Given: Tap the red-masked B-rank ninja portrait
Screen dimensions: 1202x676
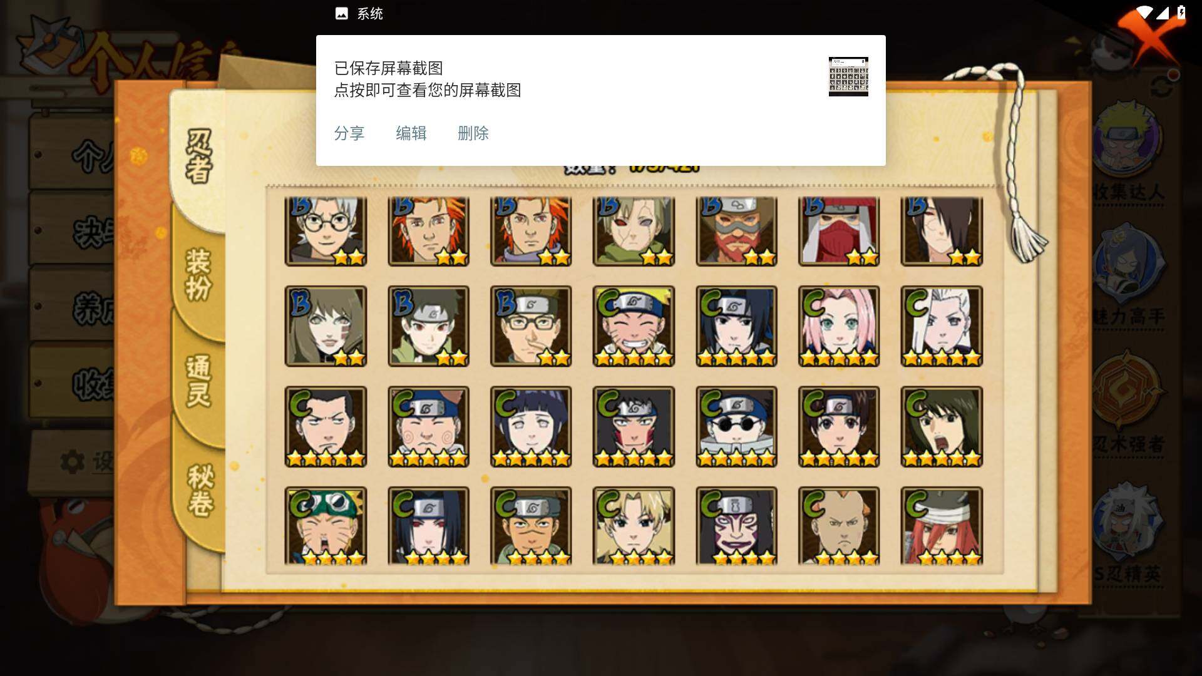Looking at the screenshot, I should (839, 231).
